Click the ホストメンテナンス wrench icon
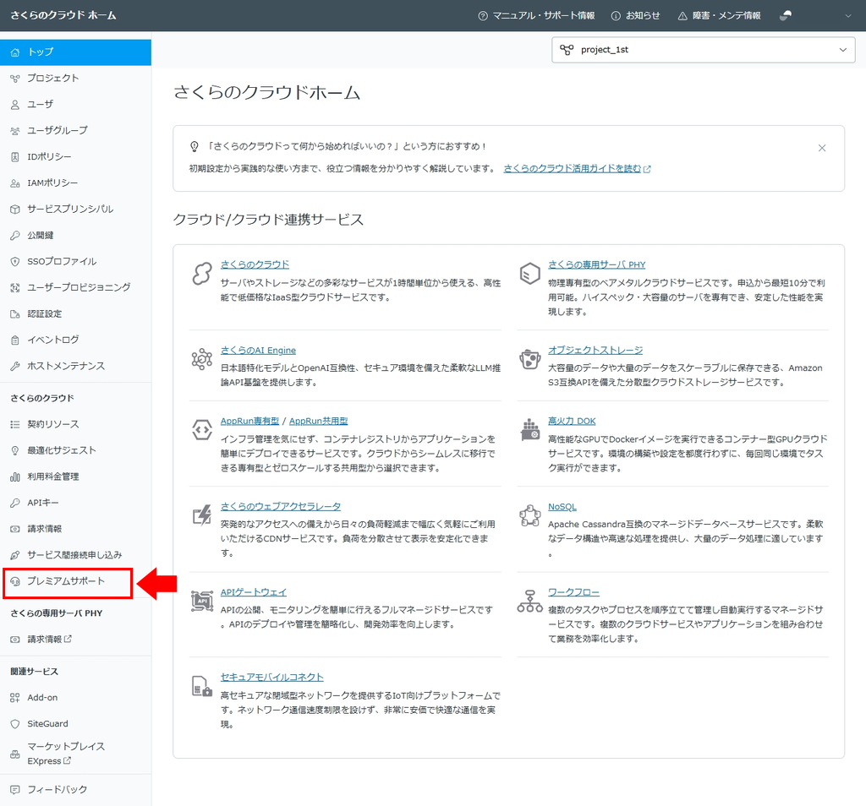 [15, 367]
